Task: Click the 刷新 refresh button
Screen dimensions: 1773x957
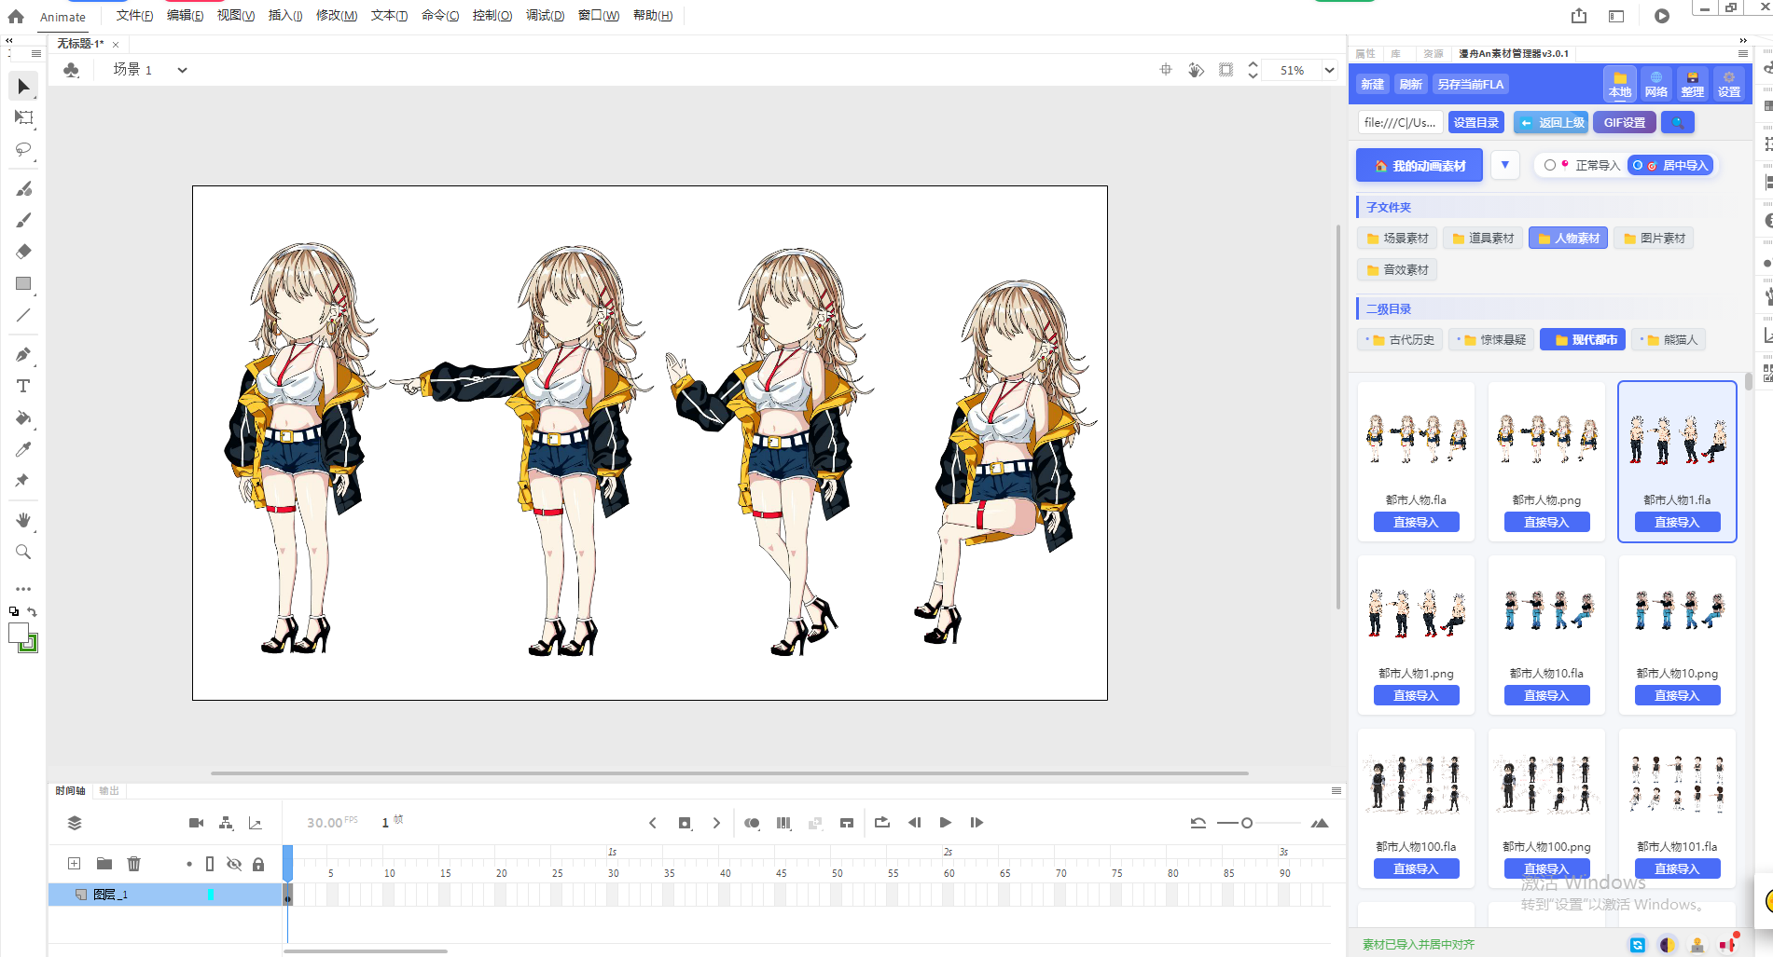Action: pyautogui.click(x=1411, y=84)
